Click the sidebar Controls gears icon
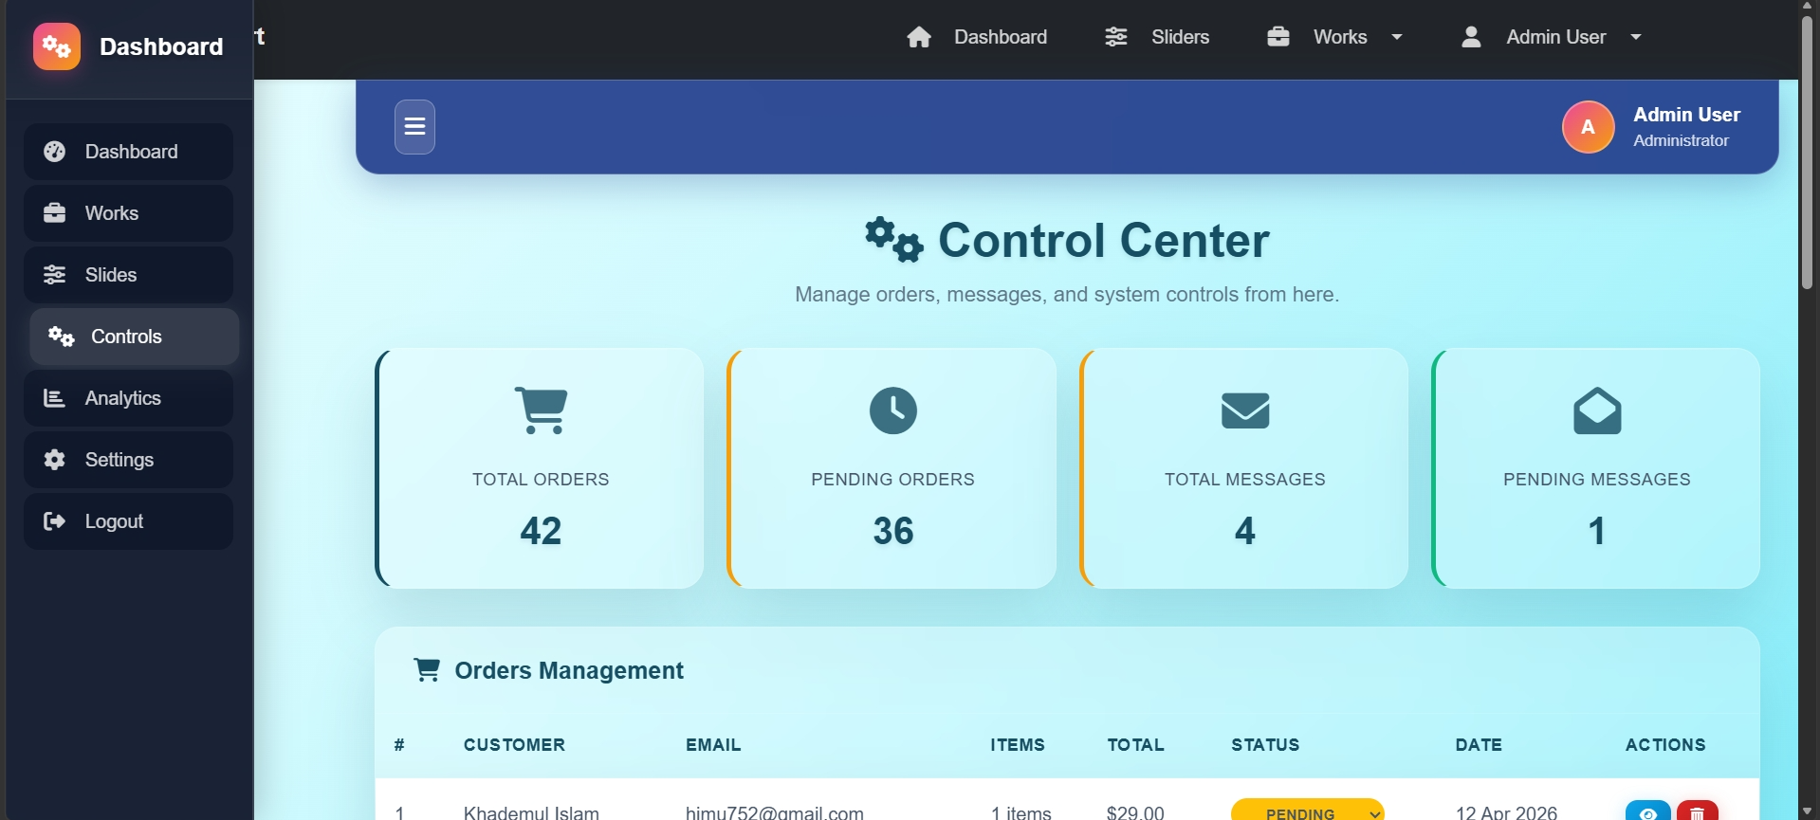The image size is (1820, 820). (x=62, y=337)
